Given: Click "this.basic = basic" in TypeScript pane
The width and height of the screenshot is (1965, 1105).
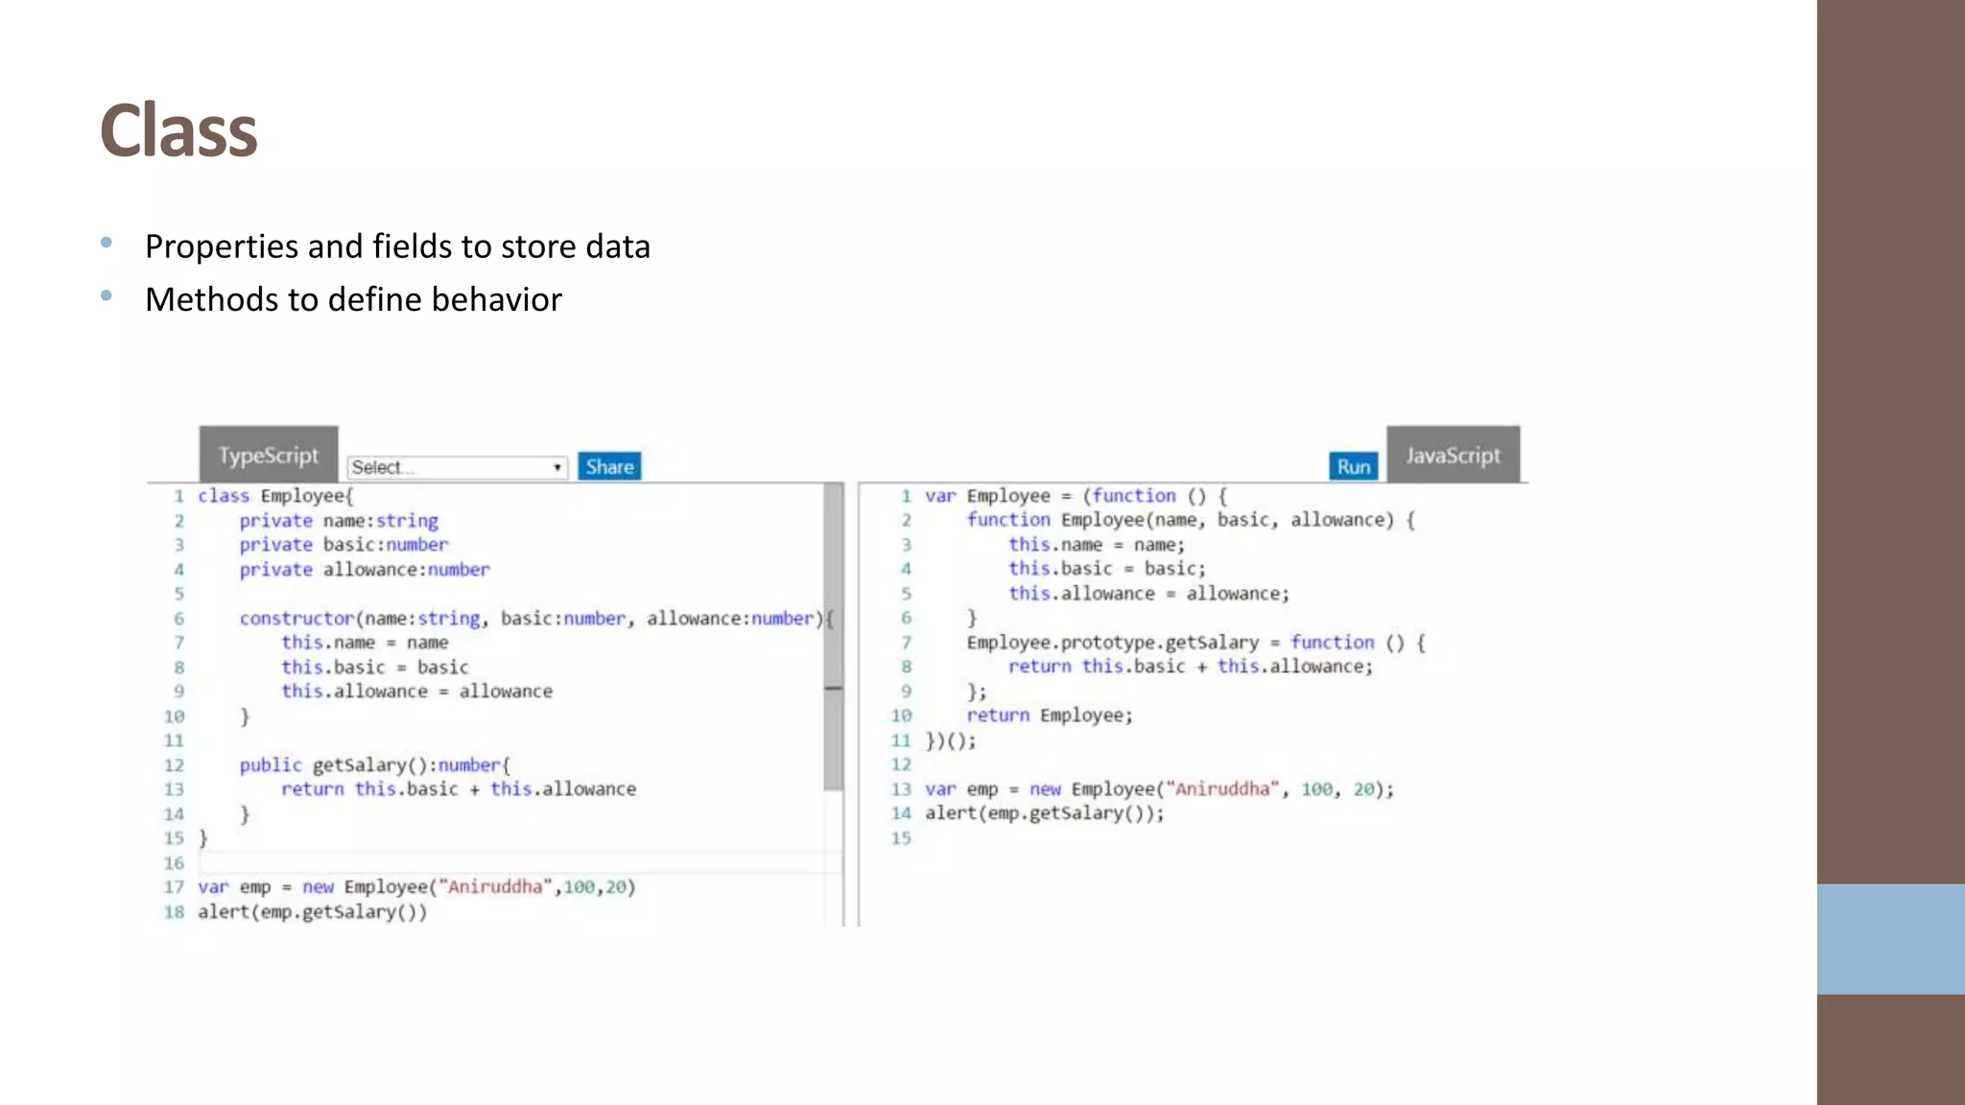Looking at the screenshot, I should tap(375, 668).
